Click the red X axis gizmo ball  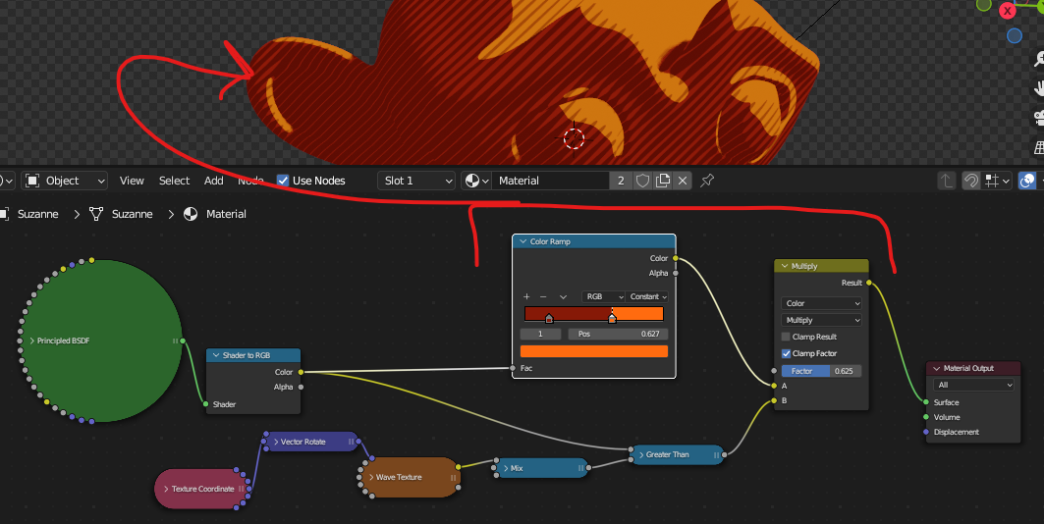1008,11
